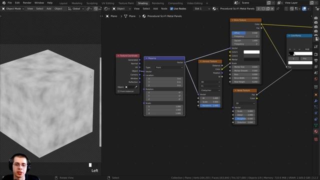Open the Voronoi Chebychev distance dropdown

210,90
